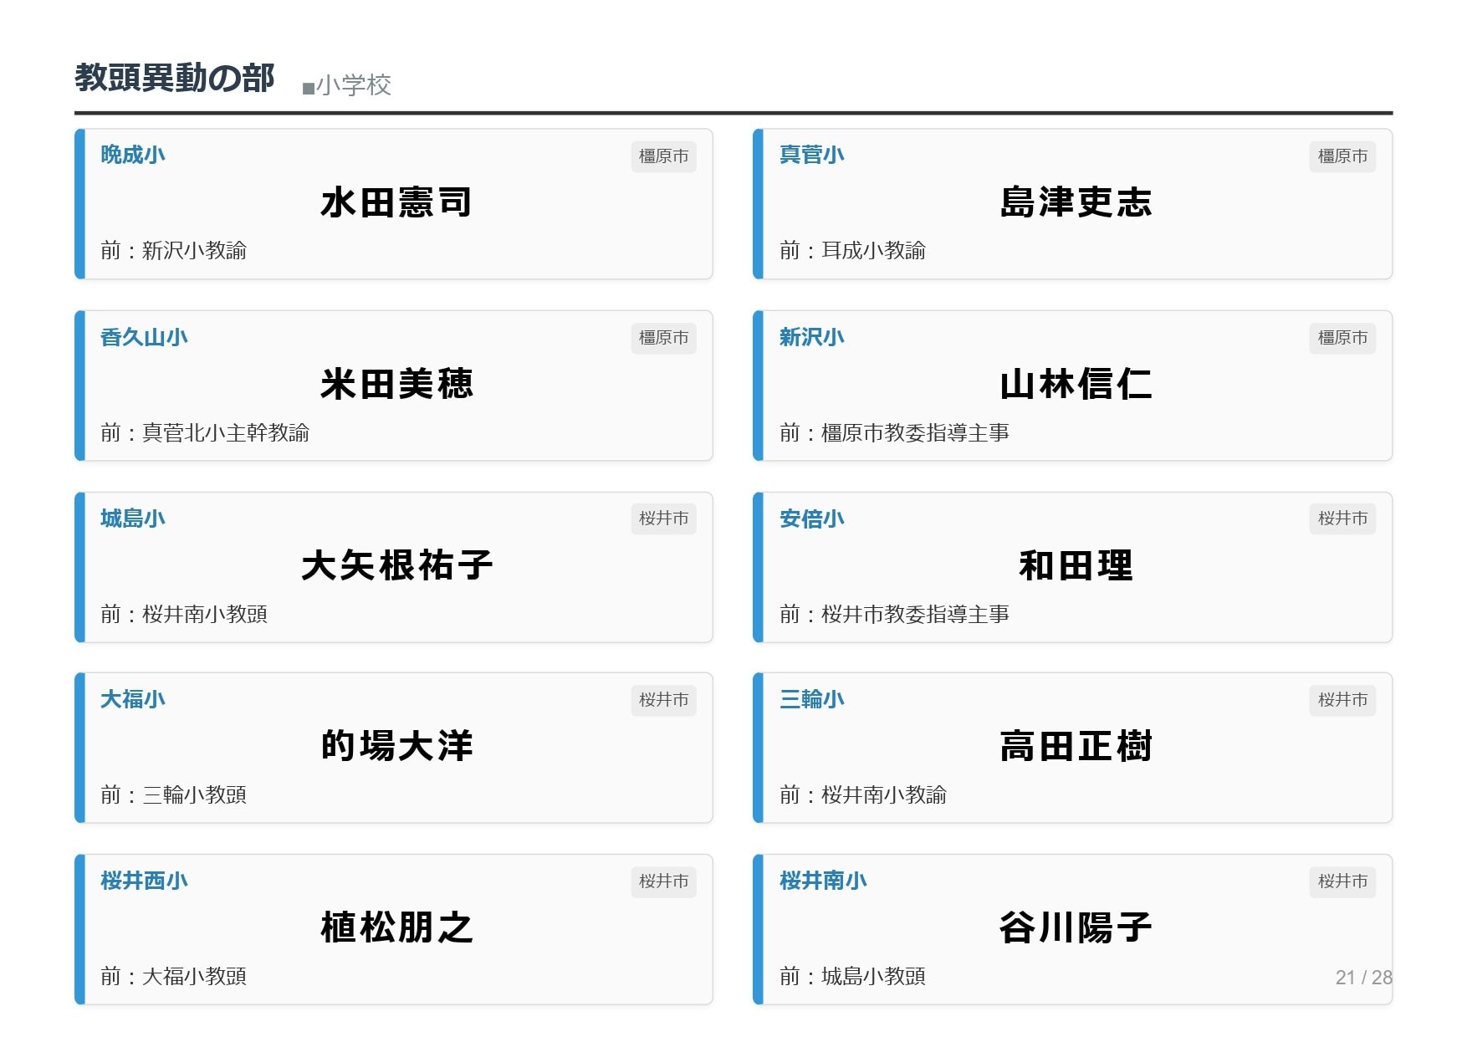Click the 小学校 subtitle label

pos(347,85)
